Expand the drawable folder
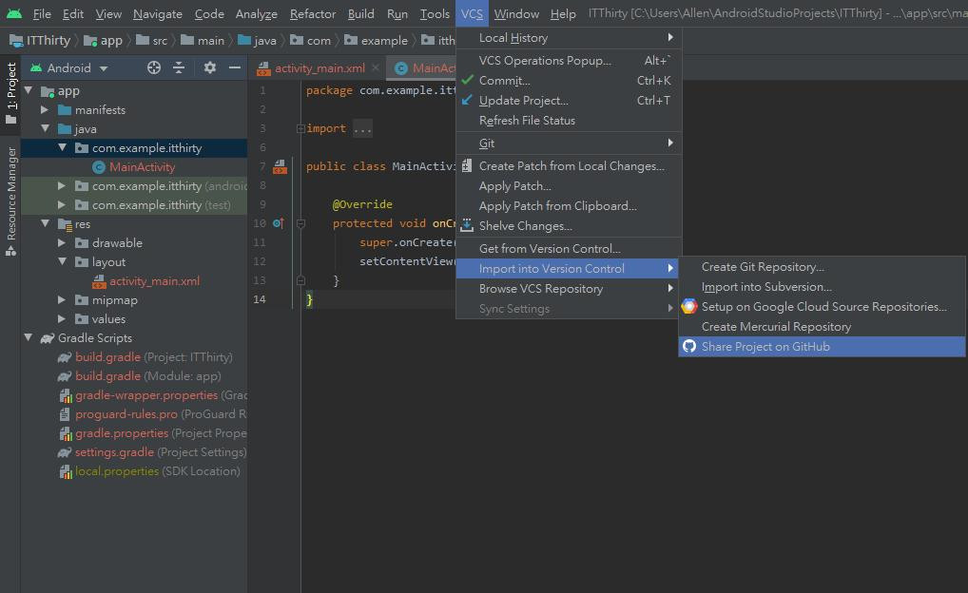968x593 pixels. pos(62,243)
